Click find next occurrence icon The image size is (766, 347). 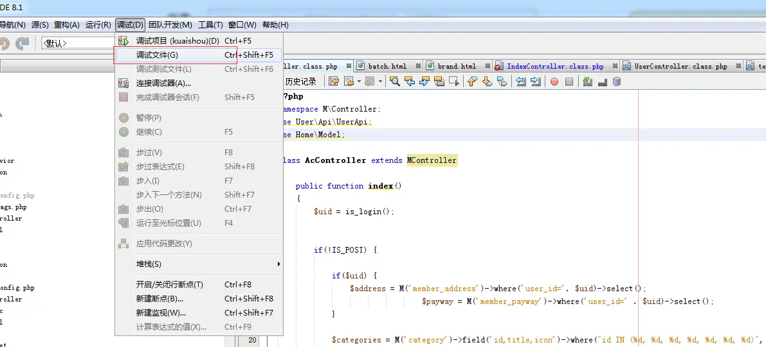click(x=424, y=81)
